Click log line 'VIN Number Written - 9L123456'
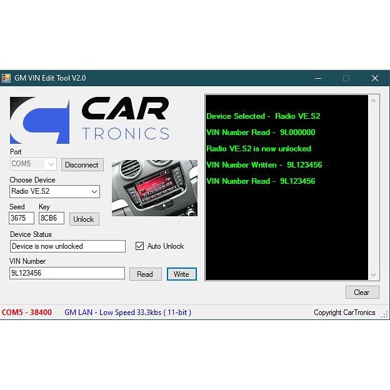 (264, 165)
